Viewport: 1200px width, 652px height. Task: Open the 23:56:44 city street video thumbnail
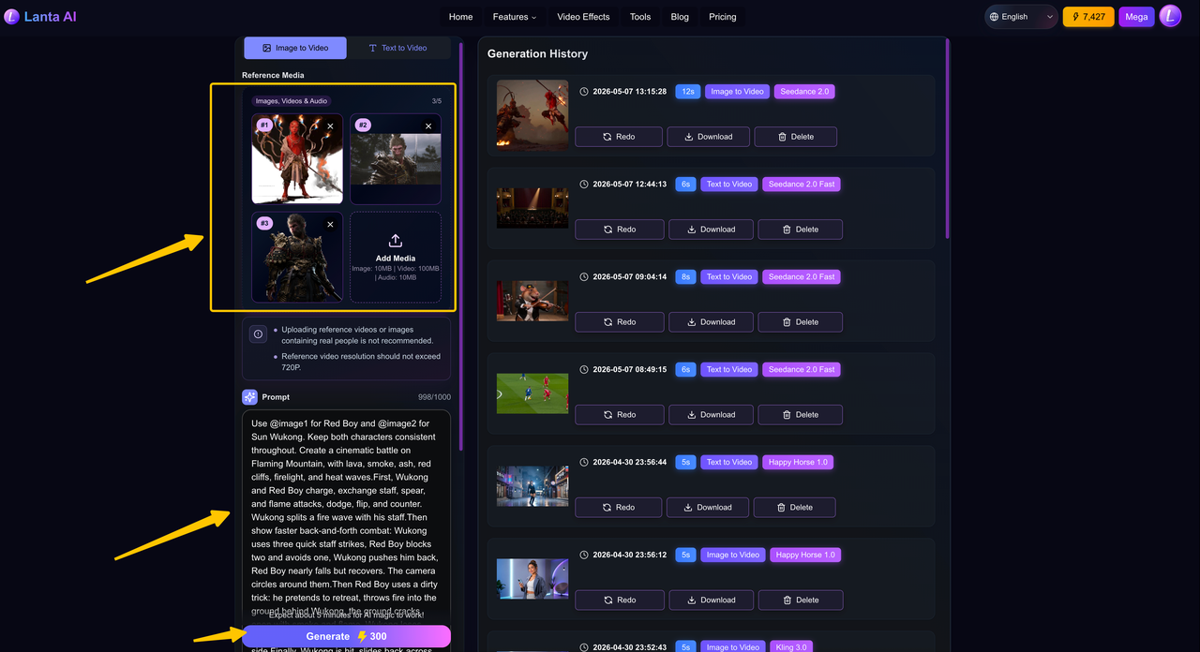532,485
